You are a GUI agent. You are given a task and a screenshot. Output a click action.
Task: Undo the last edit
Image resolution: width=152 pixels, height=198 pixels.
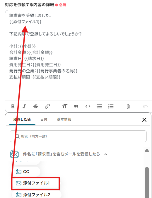146,106
